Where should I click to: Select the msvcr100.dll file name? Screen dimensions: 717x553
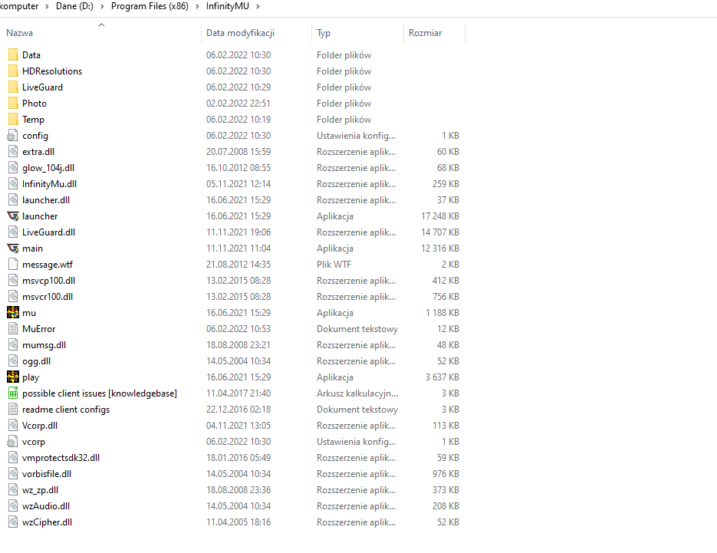(48, 296)
